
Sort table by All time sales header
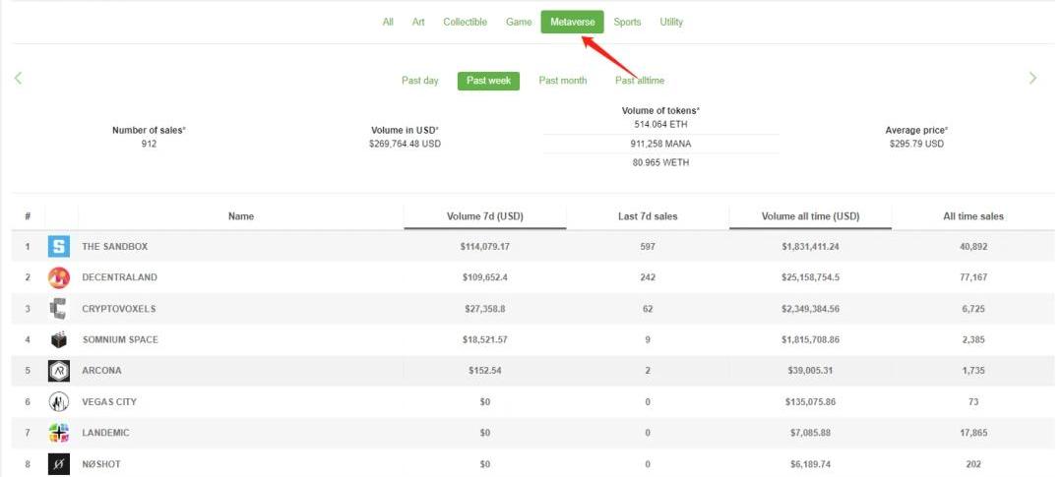click(972, 216)
